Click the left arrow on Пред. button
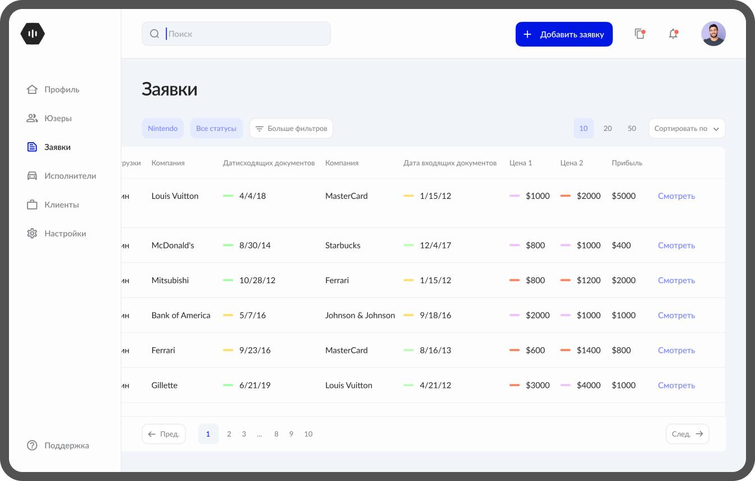The height and width of the screenshot is (481, 755). 152,434
